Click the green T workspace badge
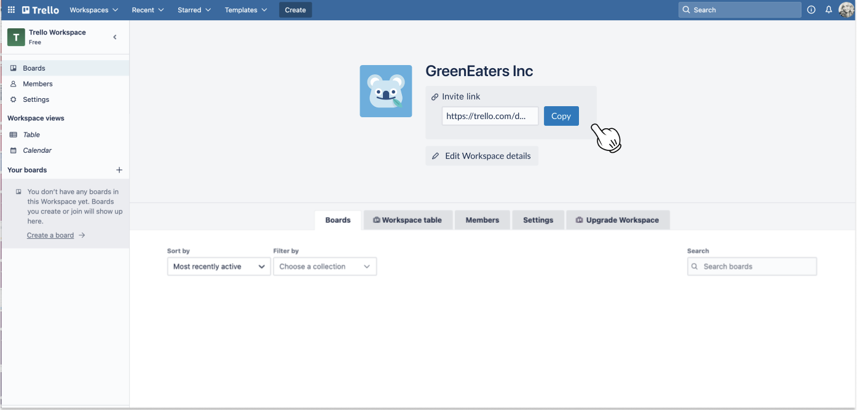 pos(16,37)
